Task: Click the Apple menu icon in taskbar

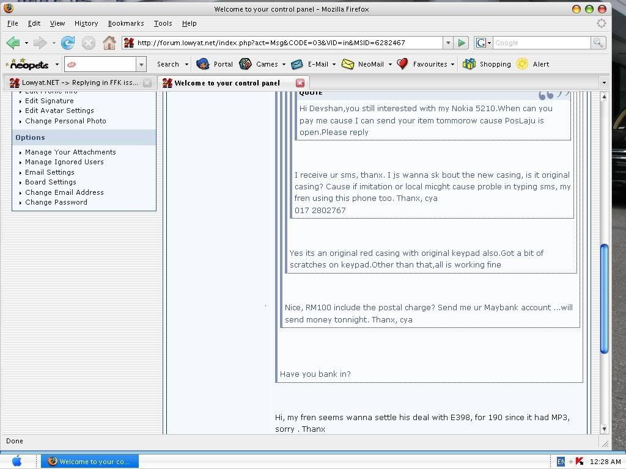Action: pos(17,461)
